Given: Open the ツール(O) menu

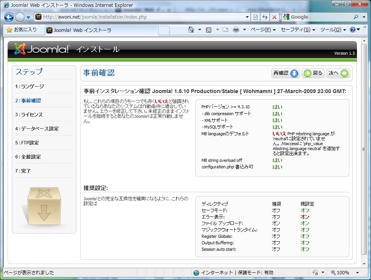Looking at the screenshot, I should (333, 30).
